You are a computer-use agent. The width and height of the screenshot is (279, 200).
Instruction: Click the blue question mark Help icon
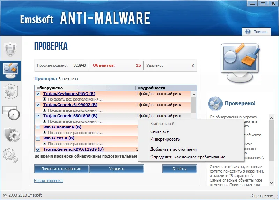pos(248,32)
